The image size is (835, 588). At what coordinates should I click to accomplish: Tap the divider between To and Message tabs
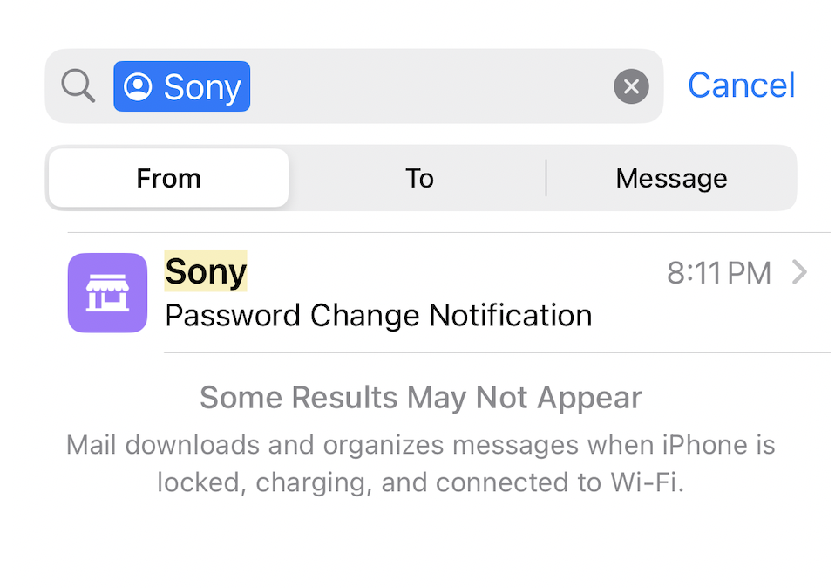pyautogui.click(x=546, y=178)
